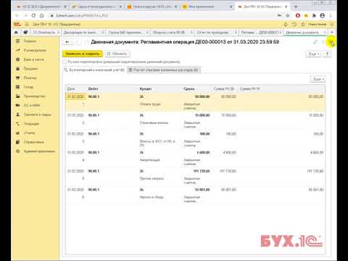Enable the Ручная корректировка checkbox

65,62
